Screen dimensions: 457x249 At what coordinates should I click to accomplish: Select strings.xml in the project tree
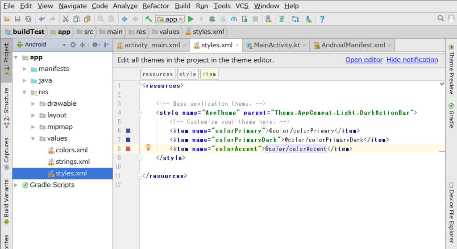point(69,162)
